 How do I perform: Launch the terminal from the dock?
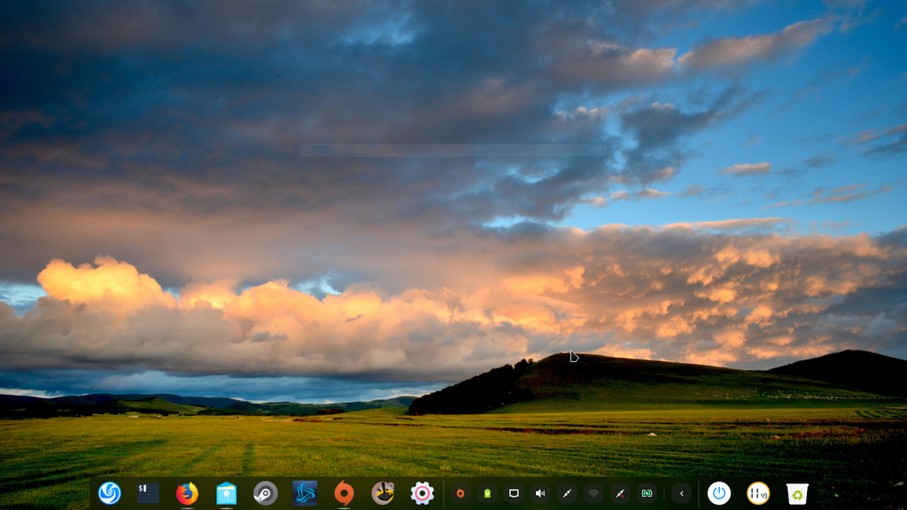point(148,493)
